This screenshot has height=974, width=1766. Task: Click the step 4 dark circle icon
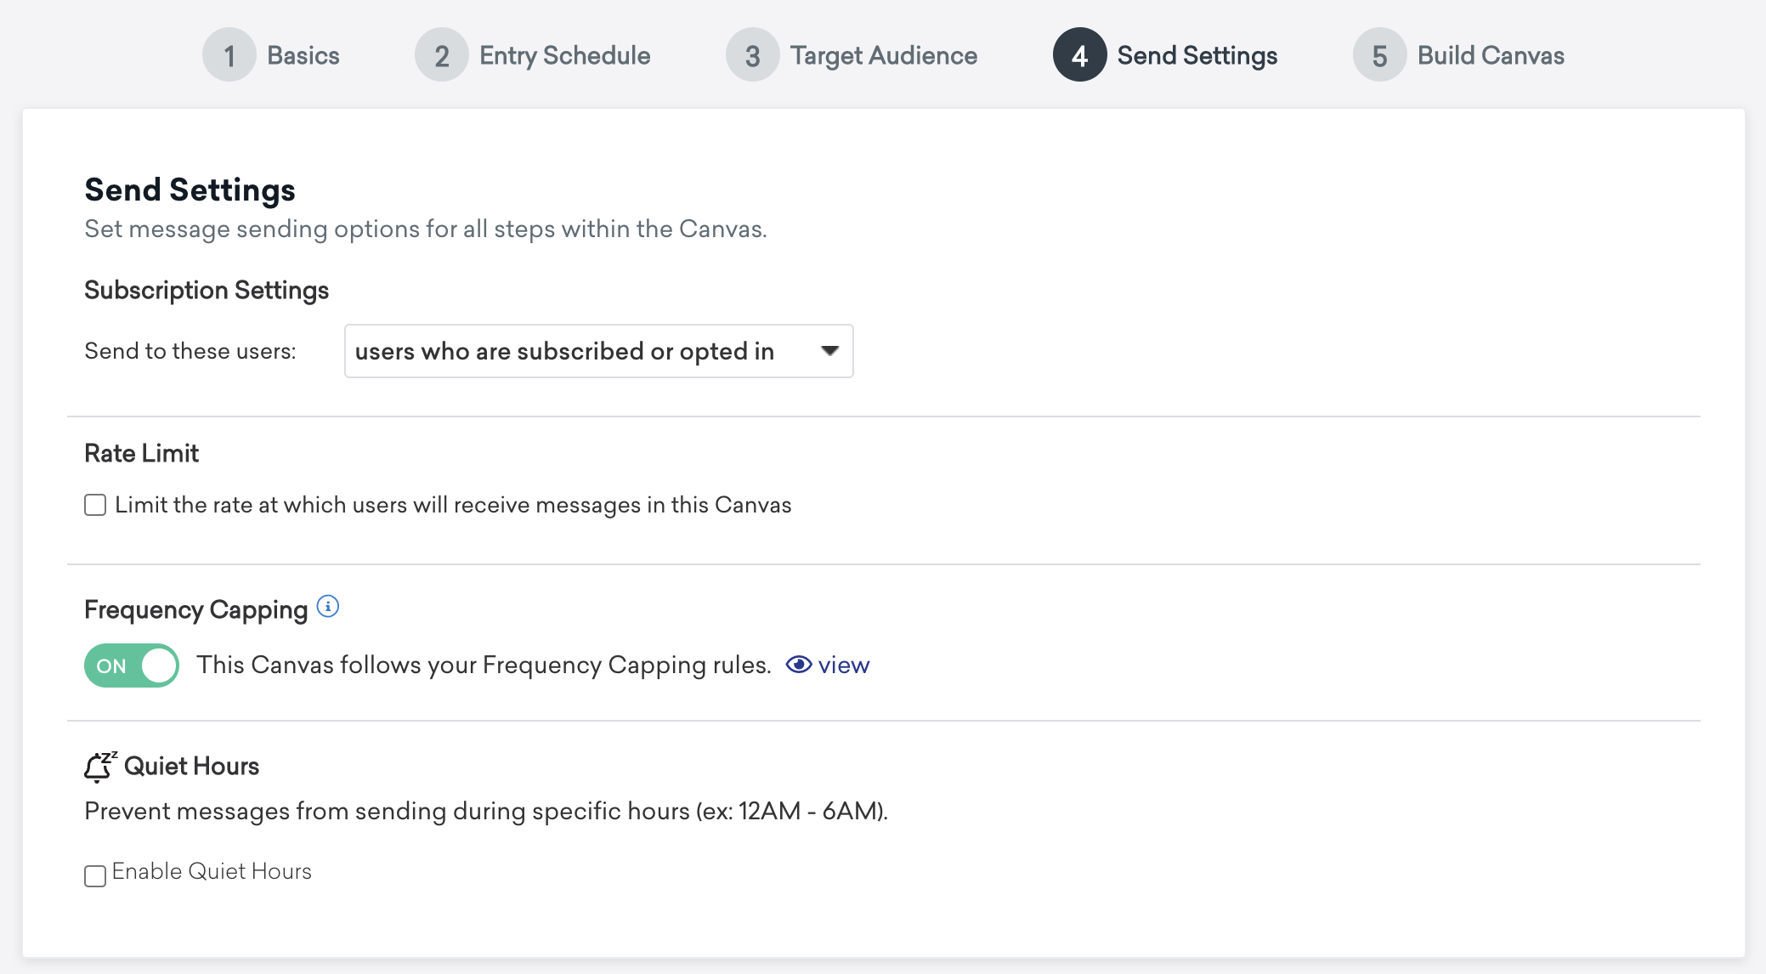click(x=1080, y=55)
